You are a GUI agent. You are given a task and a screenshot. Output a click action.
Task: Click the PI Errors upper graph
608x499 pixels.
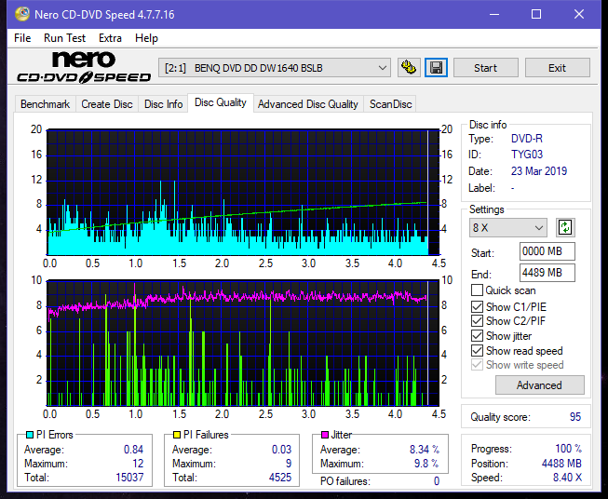(x=243, y=193)
